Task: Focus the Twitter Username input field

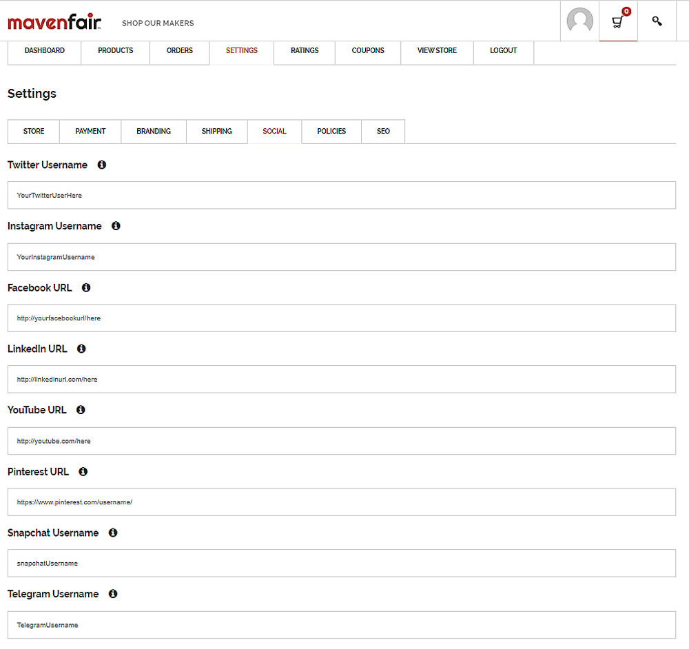Action: point(342,196)
